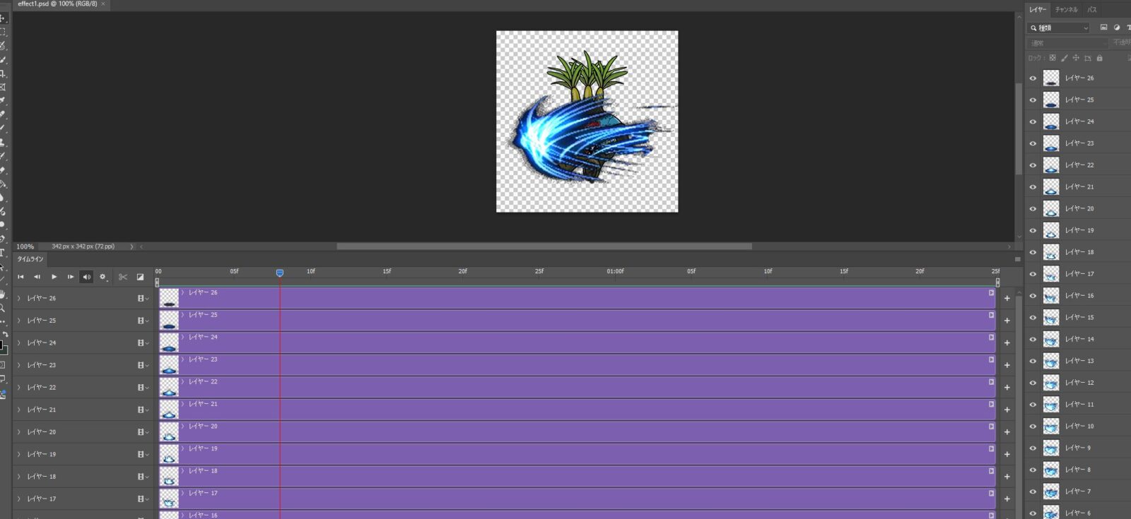1131x519 pixels.
Task: Click foreground color swatch
Action: point(1,345)
